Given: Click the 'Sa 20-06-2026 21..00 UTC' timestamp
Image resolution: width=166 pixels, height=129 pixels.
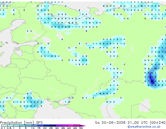Looking at the screenshot, I should [x=121, y=122].
